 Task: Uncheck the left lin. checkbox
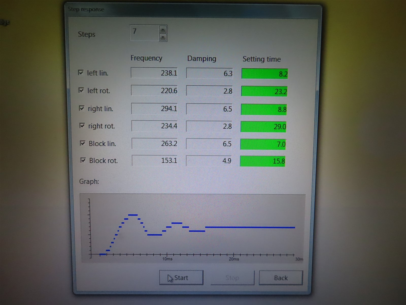pyautogui.click(x=81, y=73)
